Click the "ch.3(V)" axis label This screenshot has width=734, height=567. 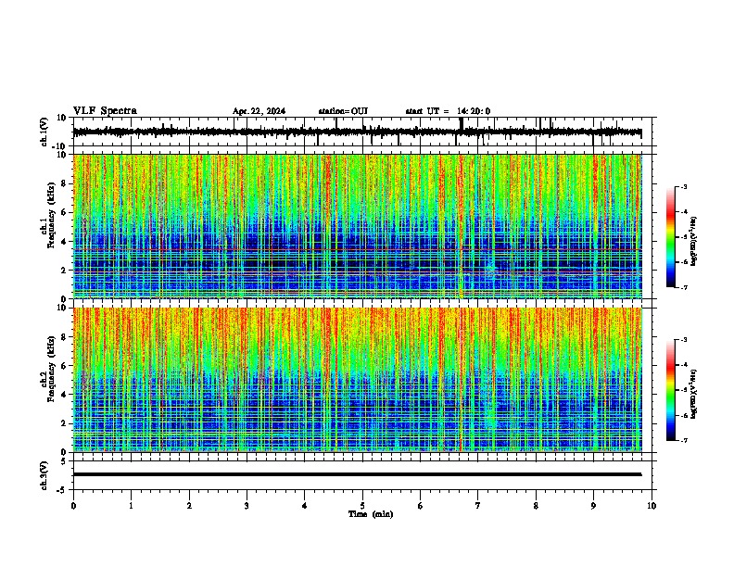click(x=44, y=475)
